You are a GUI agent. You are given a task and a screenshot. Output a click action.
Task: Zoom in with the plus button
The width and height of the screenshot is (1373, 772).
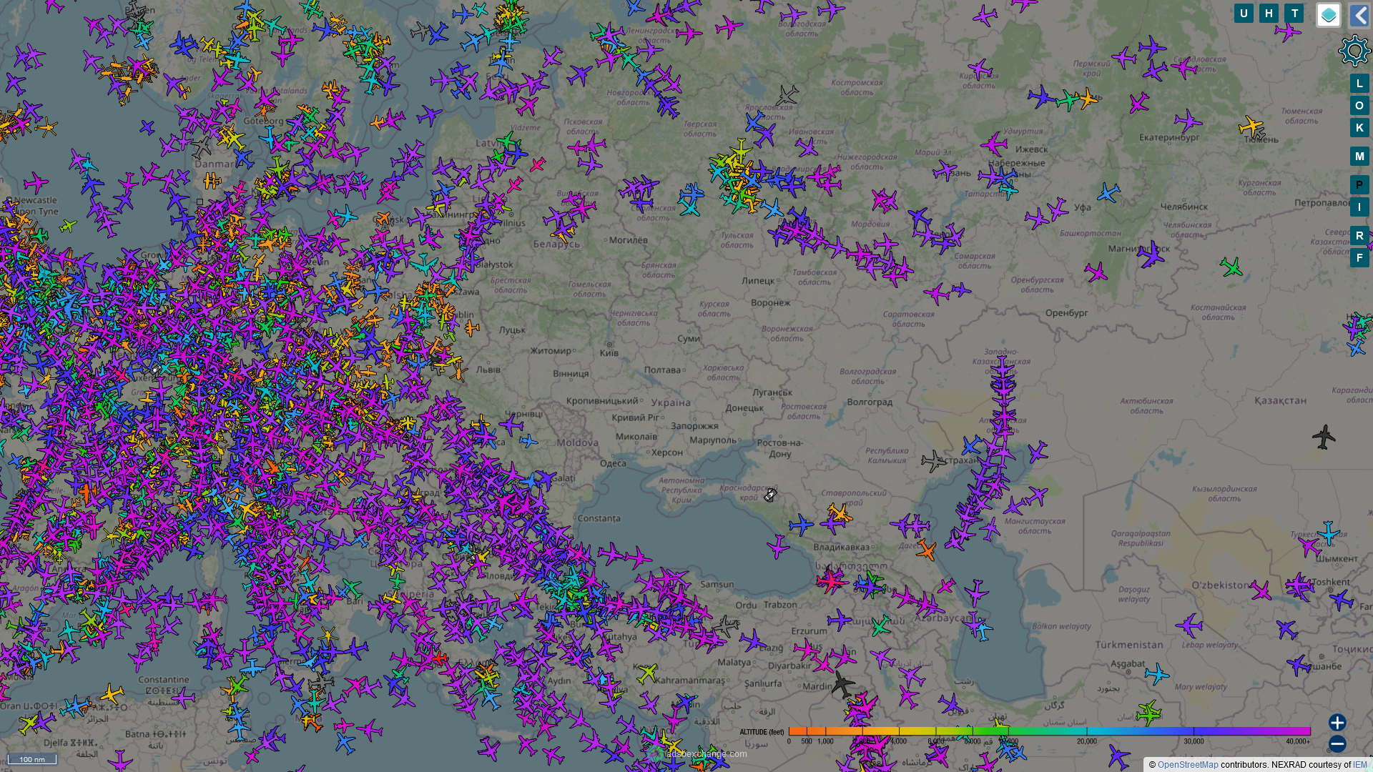[x=1337, y=722]
